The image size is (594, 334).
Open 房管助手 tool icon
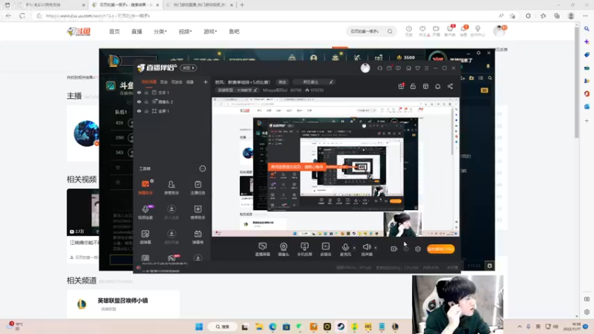(x=172, y=187)
